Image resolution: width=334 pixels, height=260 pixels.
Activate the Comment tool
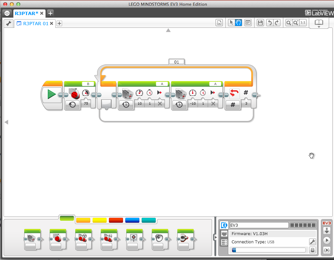click(248, 23)
